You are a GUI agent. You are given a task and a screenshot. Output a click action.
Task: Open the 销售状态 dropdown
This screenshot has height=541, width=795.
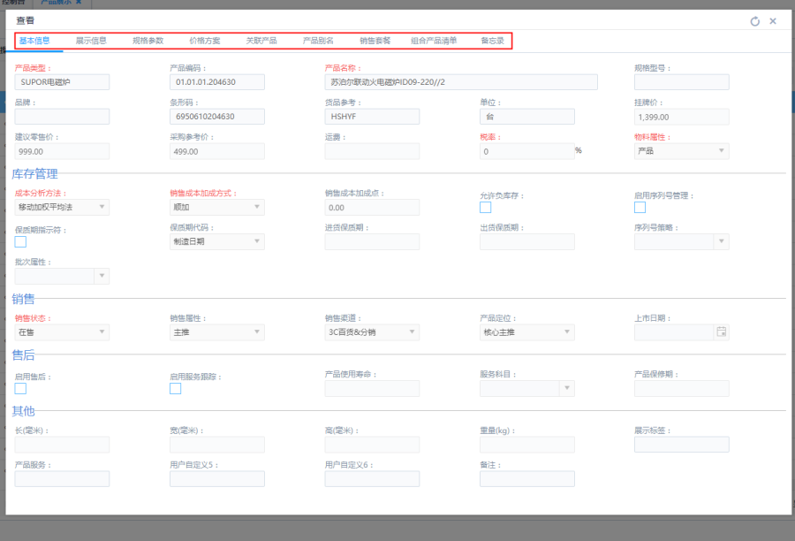tap(62, 332)
